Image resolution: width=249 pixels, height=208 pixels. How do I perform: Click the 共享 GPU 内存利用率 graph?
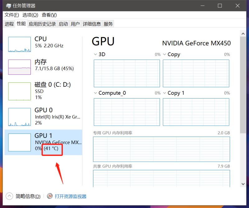(x=162, y=178)
